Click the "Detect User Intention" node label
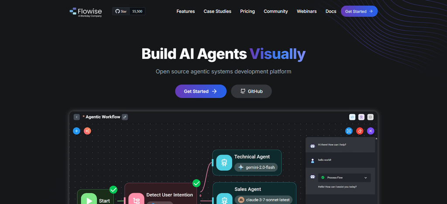This screenshot has width=447, height=204. click(170, 195)
